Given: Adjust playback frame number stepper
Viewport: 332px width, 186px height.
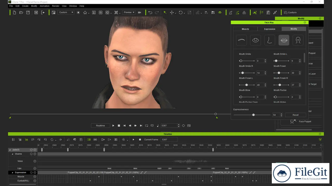Looking at the screenshot, I should pyautogui.click(x=178, y=126).
